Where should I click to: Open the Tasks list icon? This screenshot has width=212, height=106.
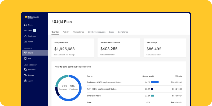[x=25, y=30]
